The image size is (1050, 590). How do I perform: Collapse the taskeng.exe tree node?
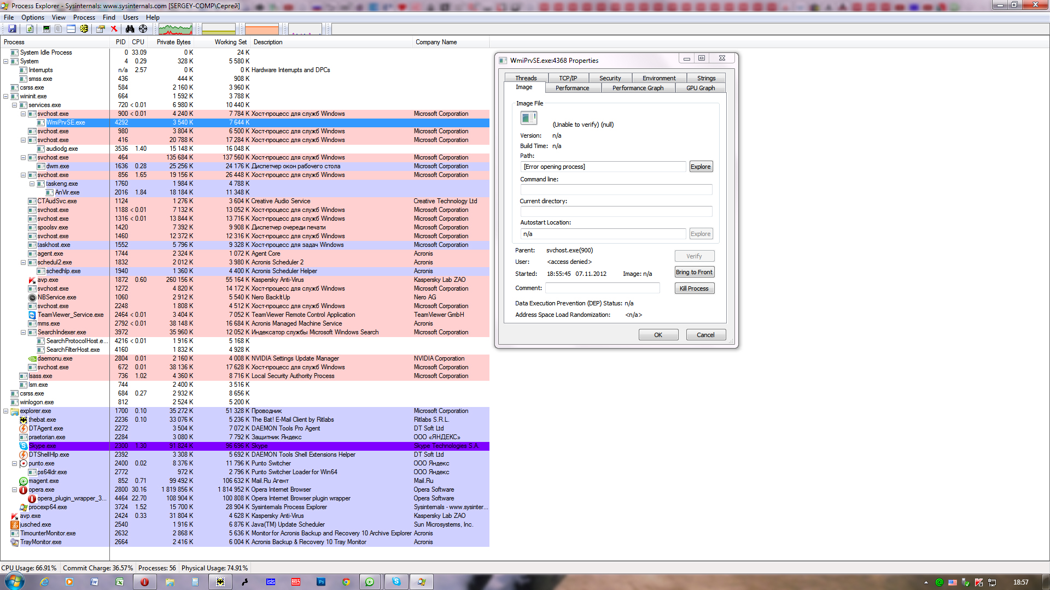click(32, 184)
